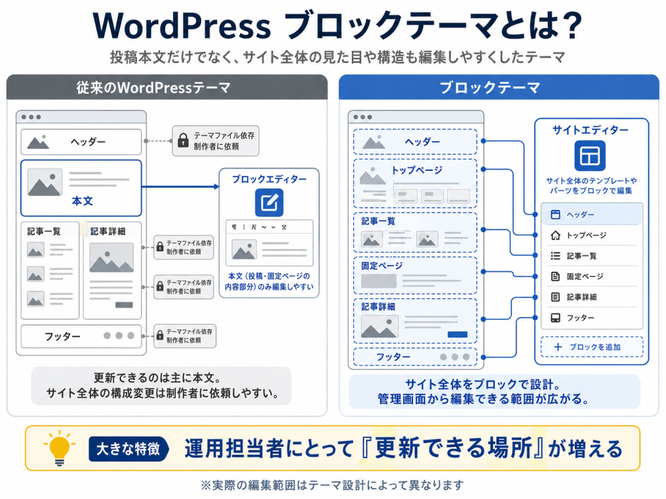Click the 本文 label in the traditional theme mockup
666x499 pixels.
(x=83, y=201)
